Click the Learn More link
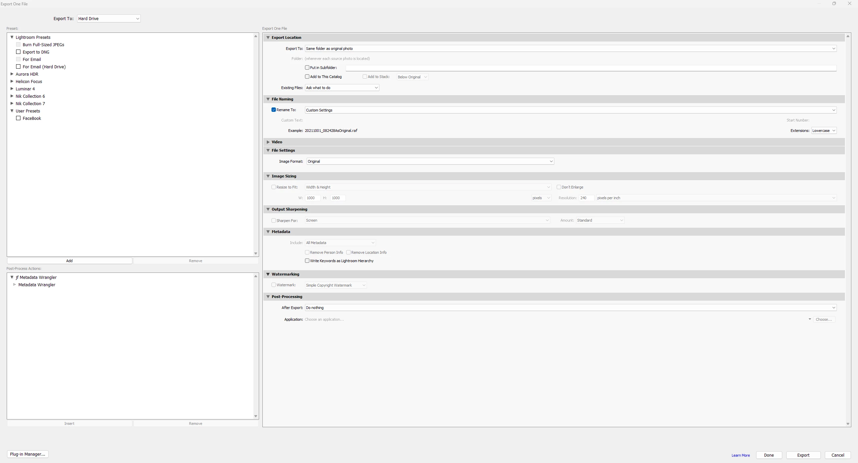The image size is (858, 463). coord(740,455)
